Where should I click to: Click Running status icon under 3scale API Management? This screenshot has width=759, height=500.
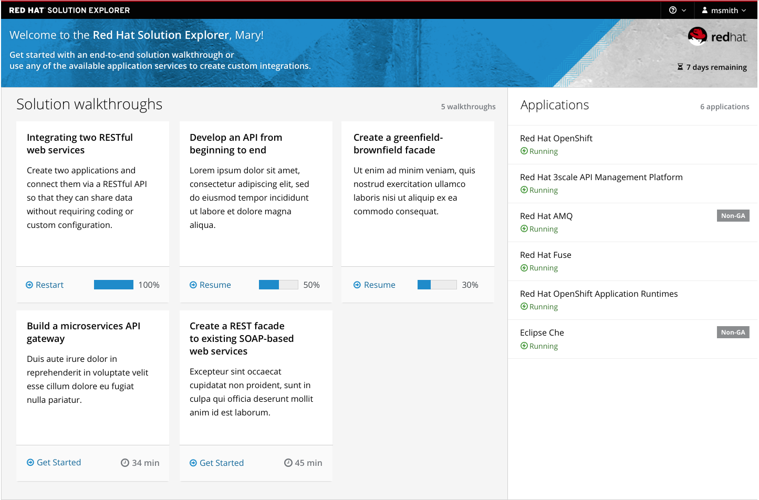tap(524, 190)
